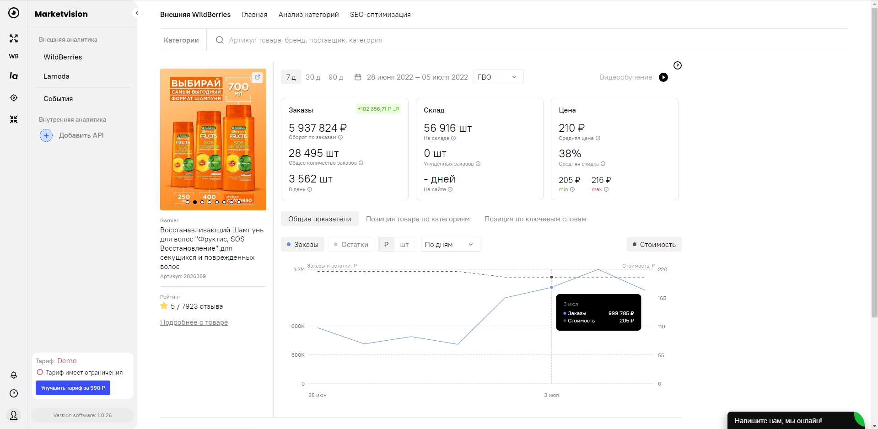Screen dimensions: 878x429
Task: Click the Подробнее о товаре link
Action: pyautogui.click(x=194, y=322)
